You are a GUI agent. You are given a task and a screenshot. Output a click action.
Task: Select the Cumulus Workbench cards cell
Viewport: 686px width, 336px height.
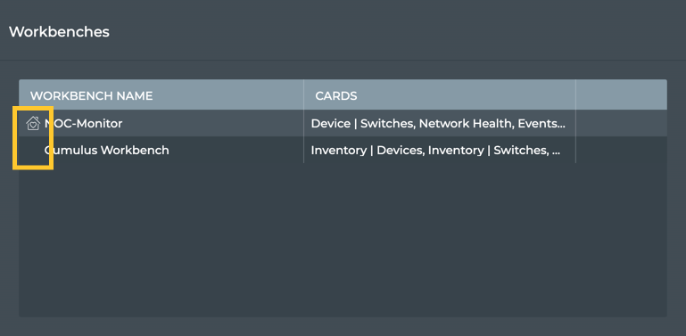click(440, 150)
